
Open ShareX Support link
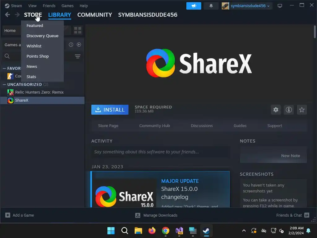pyautogui.click(x=275, y=126)
